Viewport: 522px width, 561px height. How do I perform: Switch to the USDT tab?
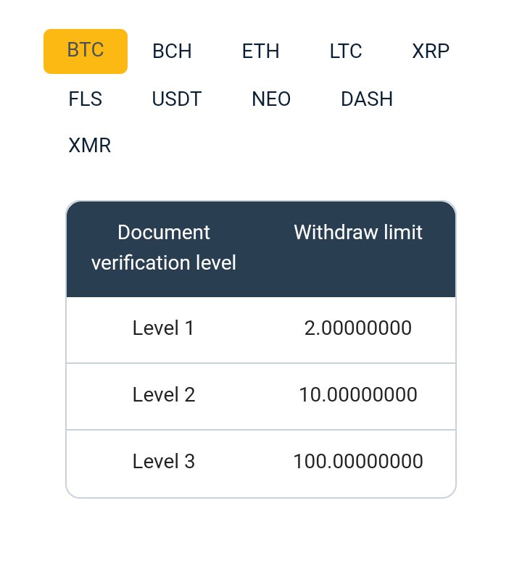177,99
